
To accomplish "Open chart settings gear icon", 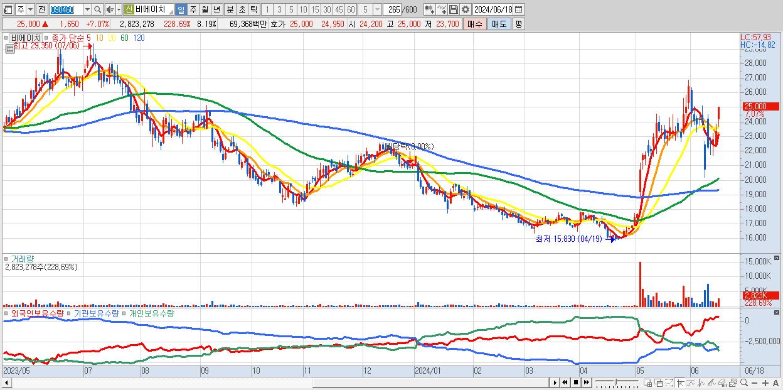I will pos(465,10).
